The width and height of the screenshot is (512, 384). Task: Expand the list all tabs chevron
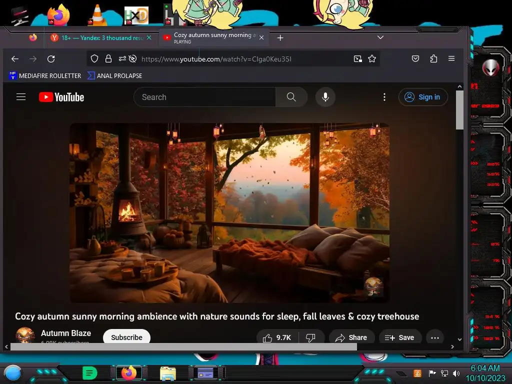[380, 37]
